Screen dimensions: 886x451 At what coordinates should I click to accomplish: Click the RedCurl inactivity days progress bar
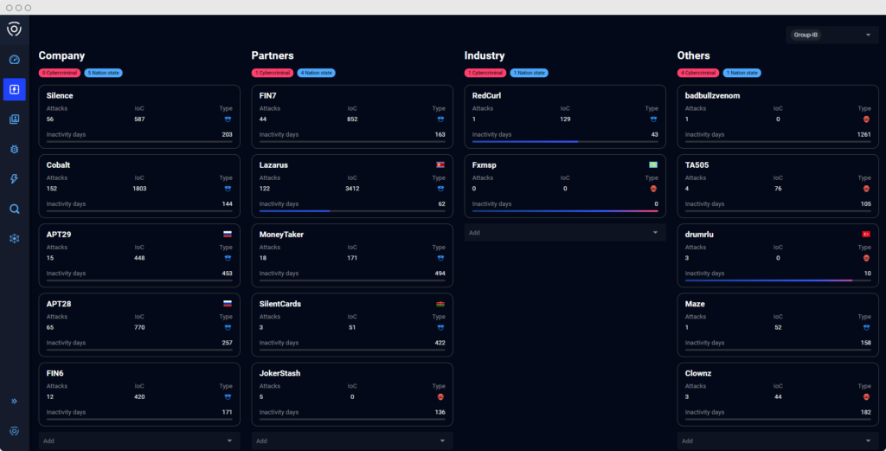tap(565, 141)
